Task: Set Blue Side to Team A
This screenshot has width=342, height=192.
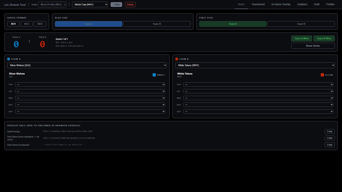Action: 89,24
